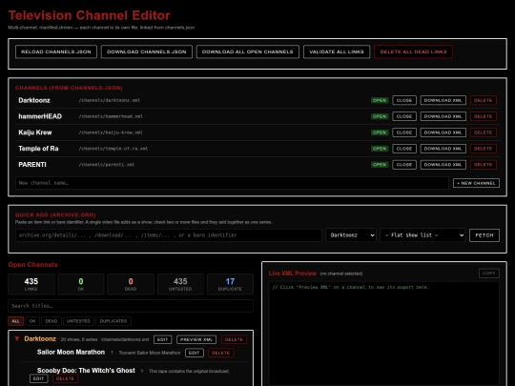This screenshot has height=386, width=515.
Task: Click Validate All Links button
Action: click(337, 51)
